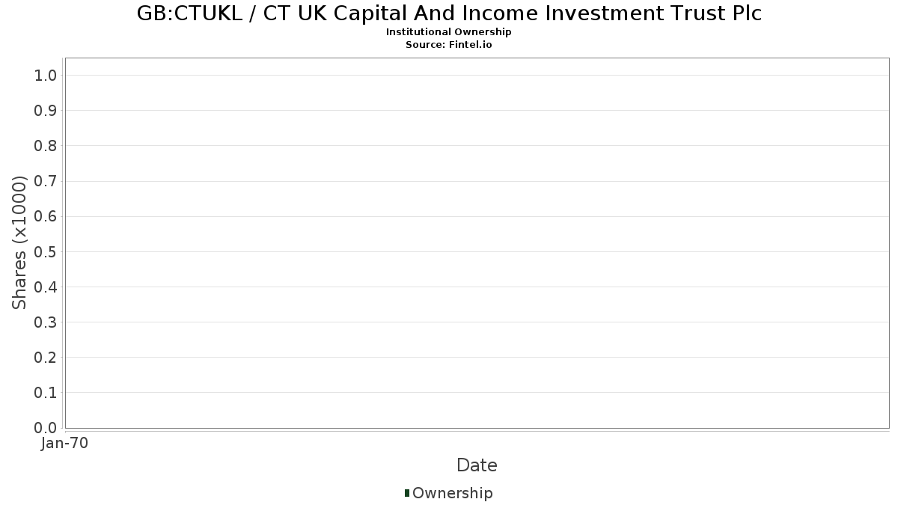Click the 0.0 y-axis label

[x=46, y=427]
